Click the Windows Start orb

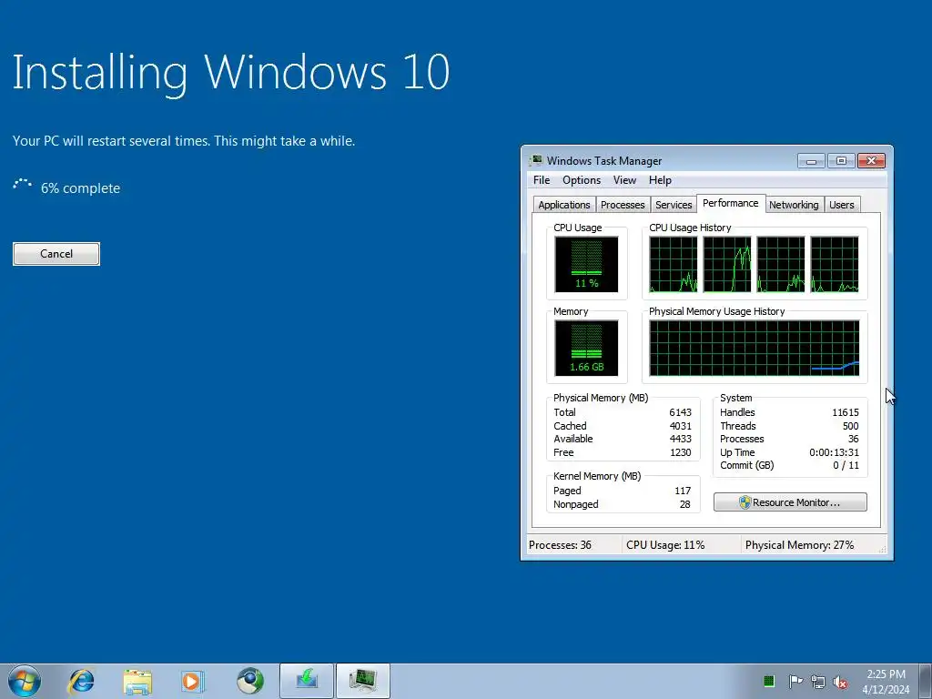pos(25,681)
